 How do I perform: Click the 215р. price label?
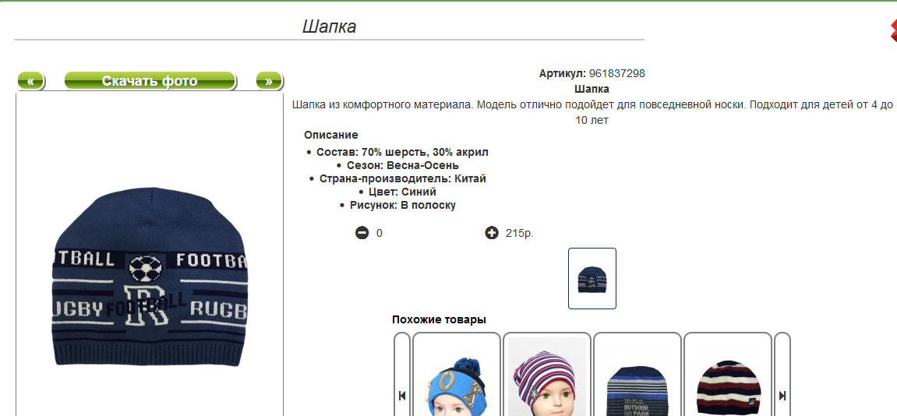(x=520, y=233)
